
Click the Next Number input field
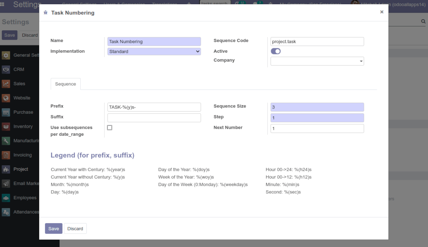click(317, 128)
